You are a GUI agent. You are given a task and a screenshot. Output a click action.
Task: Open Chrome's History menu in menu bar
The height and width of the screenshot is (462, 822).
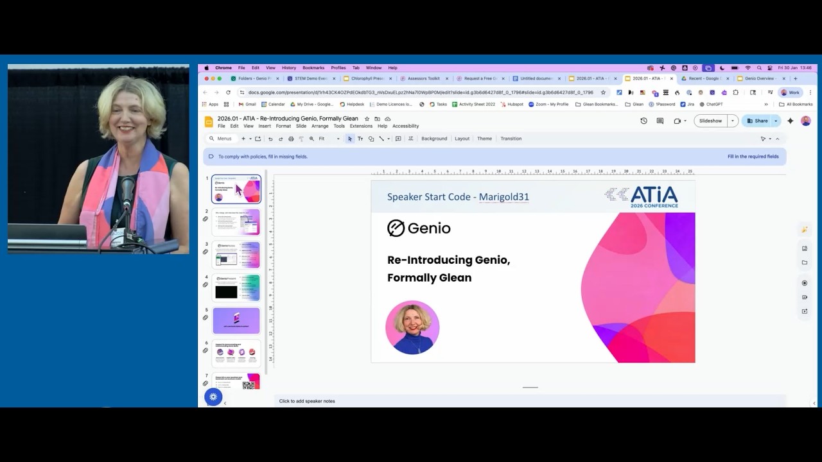pos(289,67)
